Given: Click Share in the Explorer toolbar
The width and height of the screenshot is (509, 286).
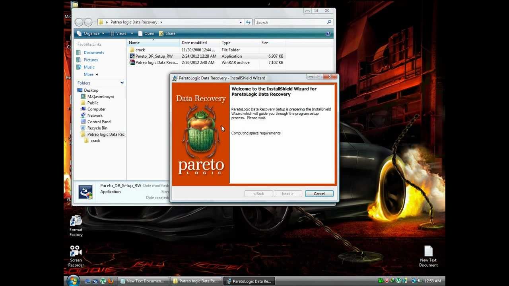Looking at the screenshot, I should pyautogui.click(x=167, y=33).
